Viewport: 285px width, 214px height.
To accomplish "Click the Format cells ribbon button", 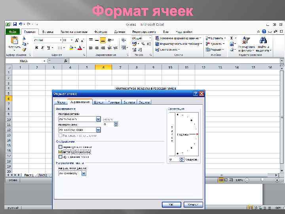I will pos(215,50).
